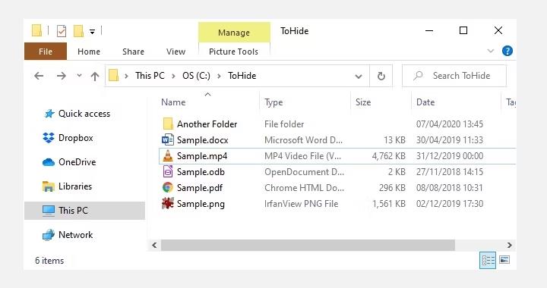Expand the chevron after This PC breadcrumb
Viewport: 547px width, 288px height.
click(x=173, y=76)
